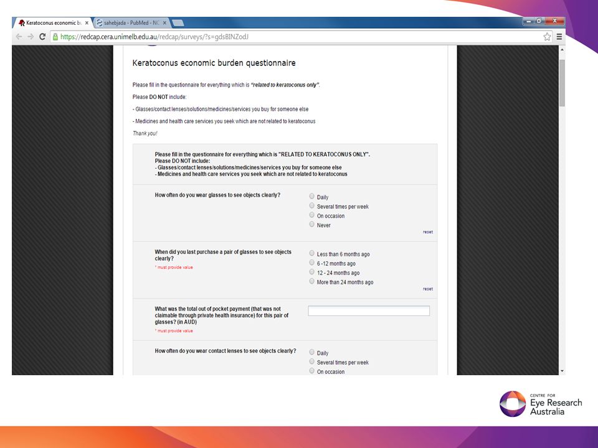Viewport: 598px width, 448px height.
Task: Minimize the browser window
Action: 528,21
